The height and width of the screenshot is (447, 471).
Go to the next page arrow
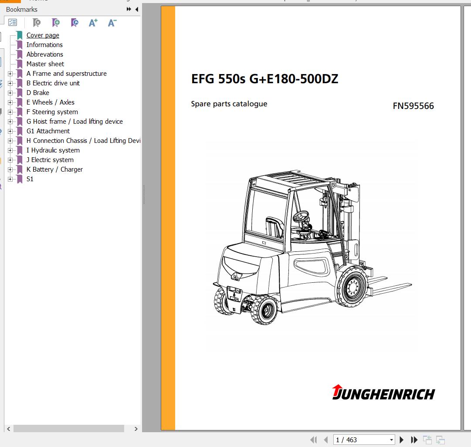pyautogui.click(x=402, y=440)
